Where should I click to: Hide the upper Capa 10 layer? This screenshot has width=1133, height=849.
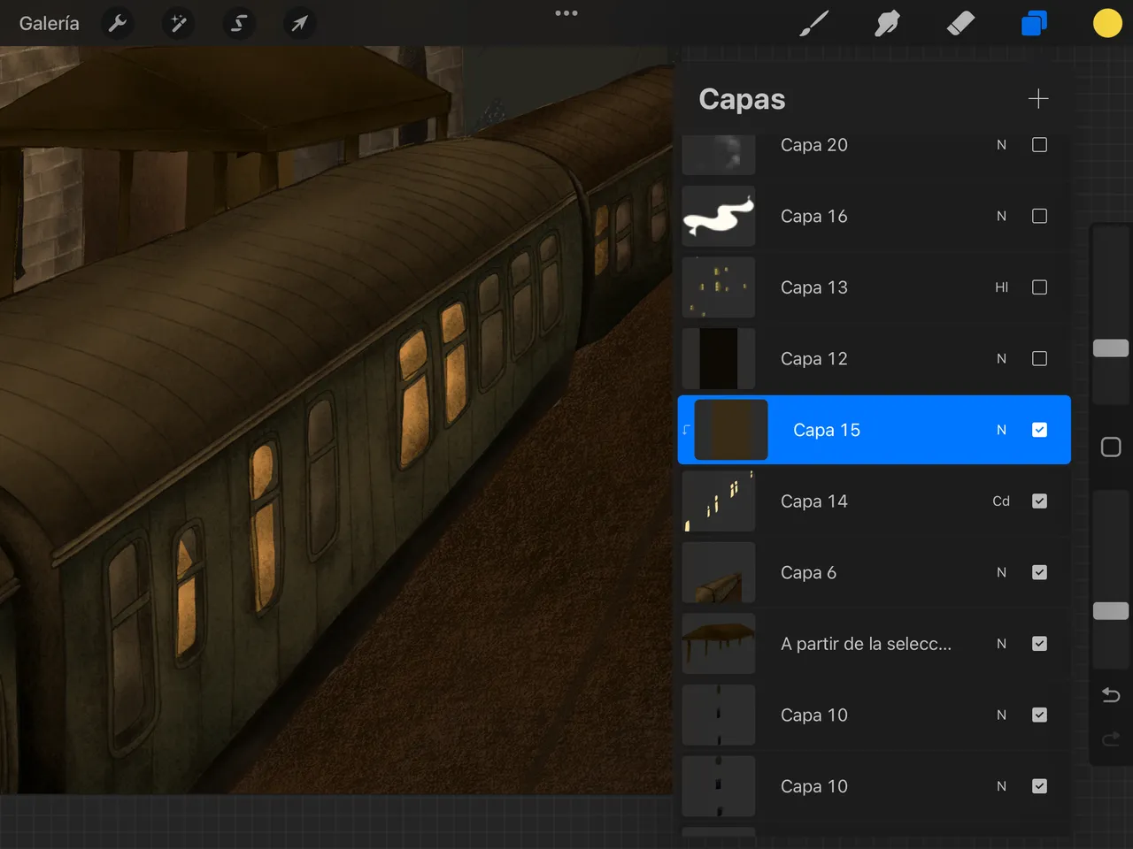(1040, 715)
